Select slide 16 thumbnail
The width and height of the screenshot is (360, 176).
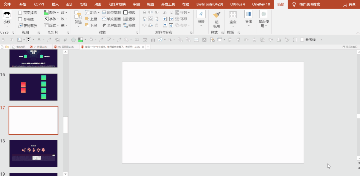click(x=33, y=87)
